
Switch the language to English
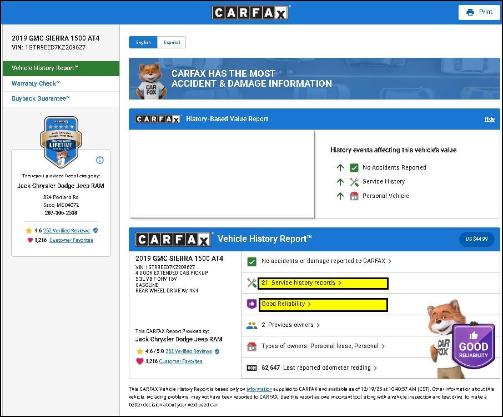pyautogui.click(x=143, y=42)
